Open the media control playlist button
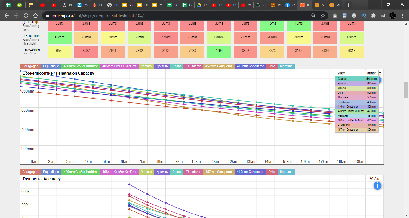409x218 pixels. pos(383,16)
